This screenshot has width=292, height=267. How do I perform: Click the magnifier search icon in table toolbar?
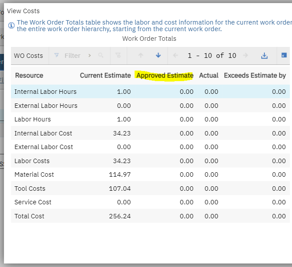point(101,55)
